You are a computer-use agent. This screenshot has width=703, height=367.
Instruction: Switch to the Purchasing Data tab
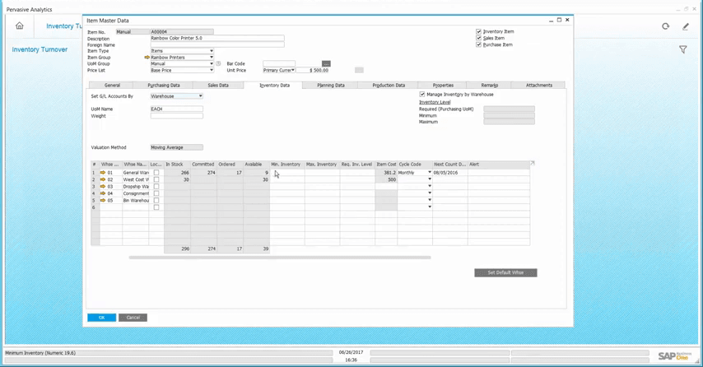164,85
